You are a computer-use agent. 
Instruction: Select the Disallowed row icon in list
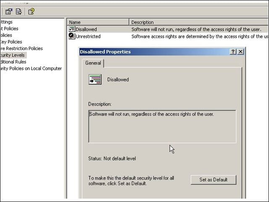(72, 29)
